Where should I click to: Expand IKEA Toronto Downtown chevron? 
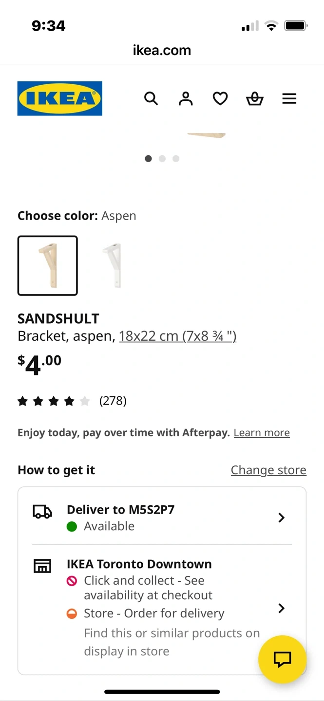coord(281,608)
